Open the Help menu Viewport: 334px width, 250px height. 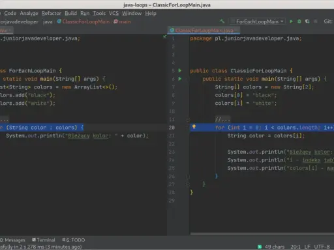151,13
